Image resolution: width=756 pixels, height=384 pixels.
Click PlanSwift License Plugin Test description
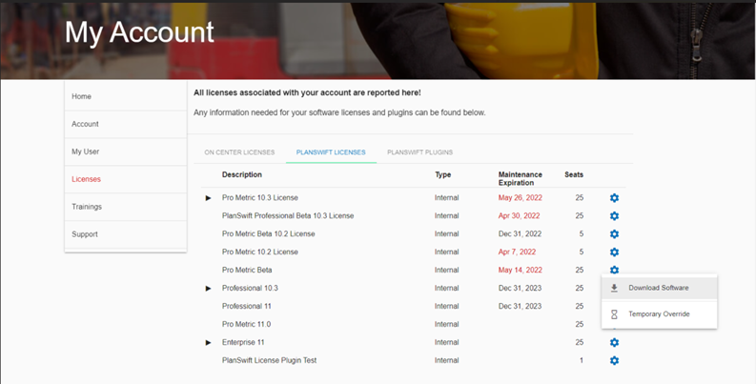269,360
